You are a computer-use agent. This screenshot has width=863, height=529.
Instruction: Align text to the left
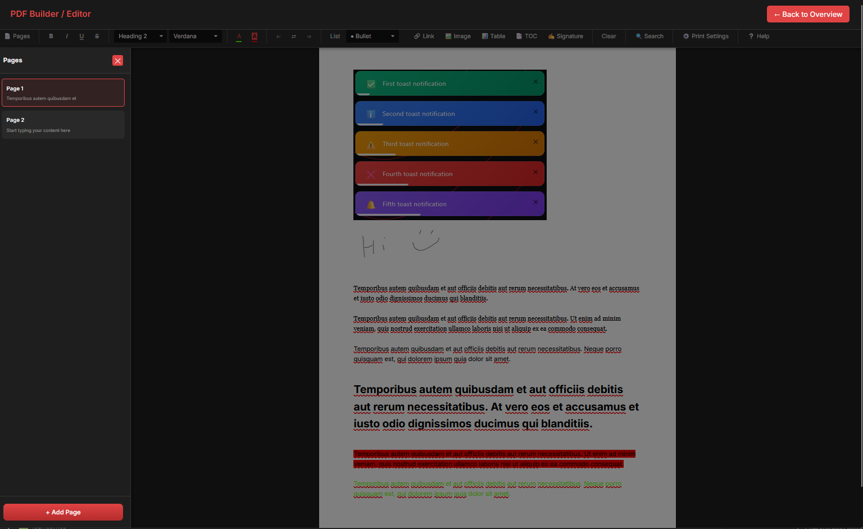tap(279, 37)
